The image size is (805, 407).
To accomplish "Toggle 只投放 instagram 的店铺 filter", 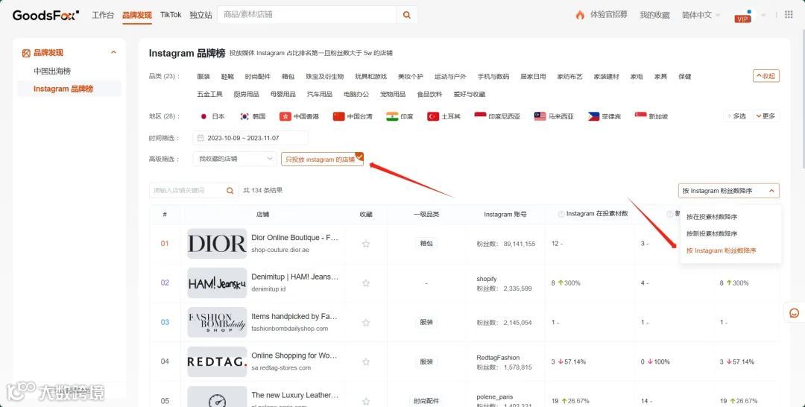I will 322,159.
